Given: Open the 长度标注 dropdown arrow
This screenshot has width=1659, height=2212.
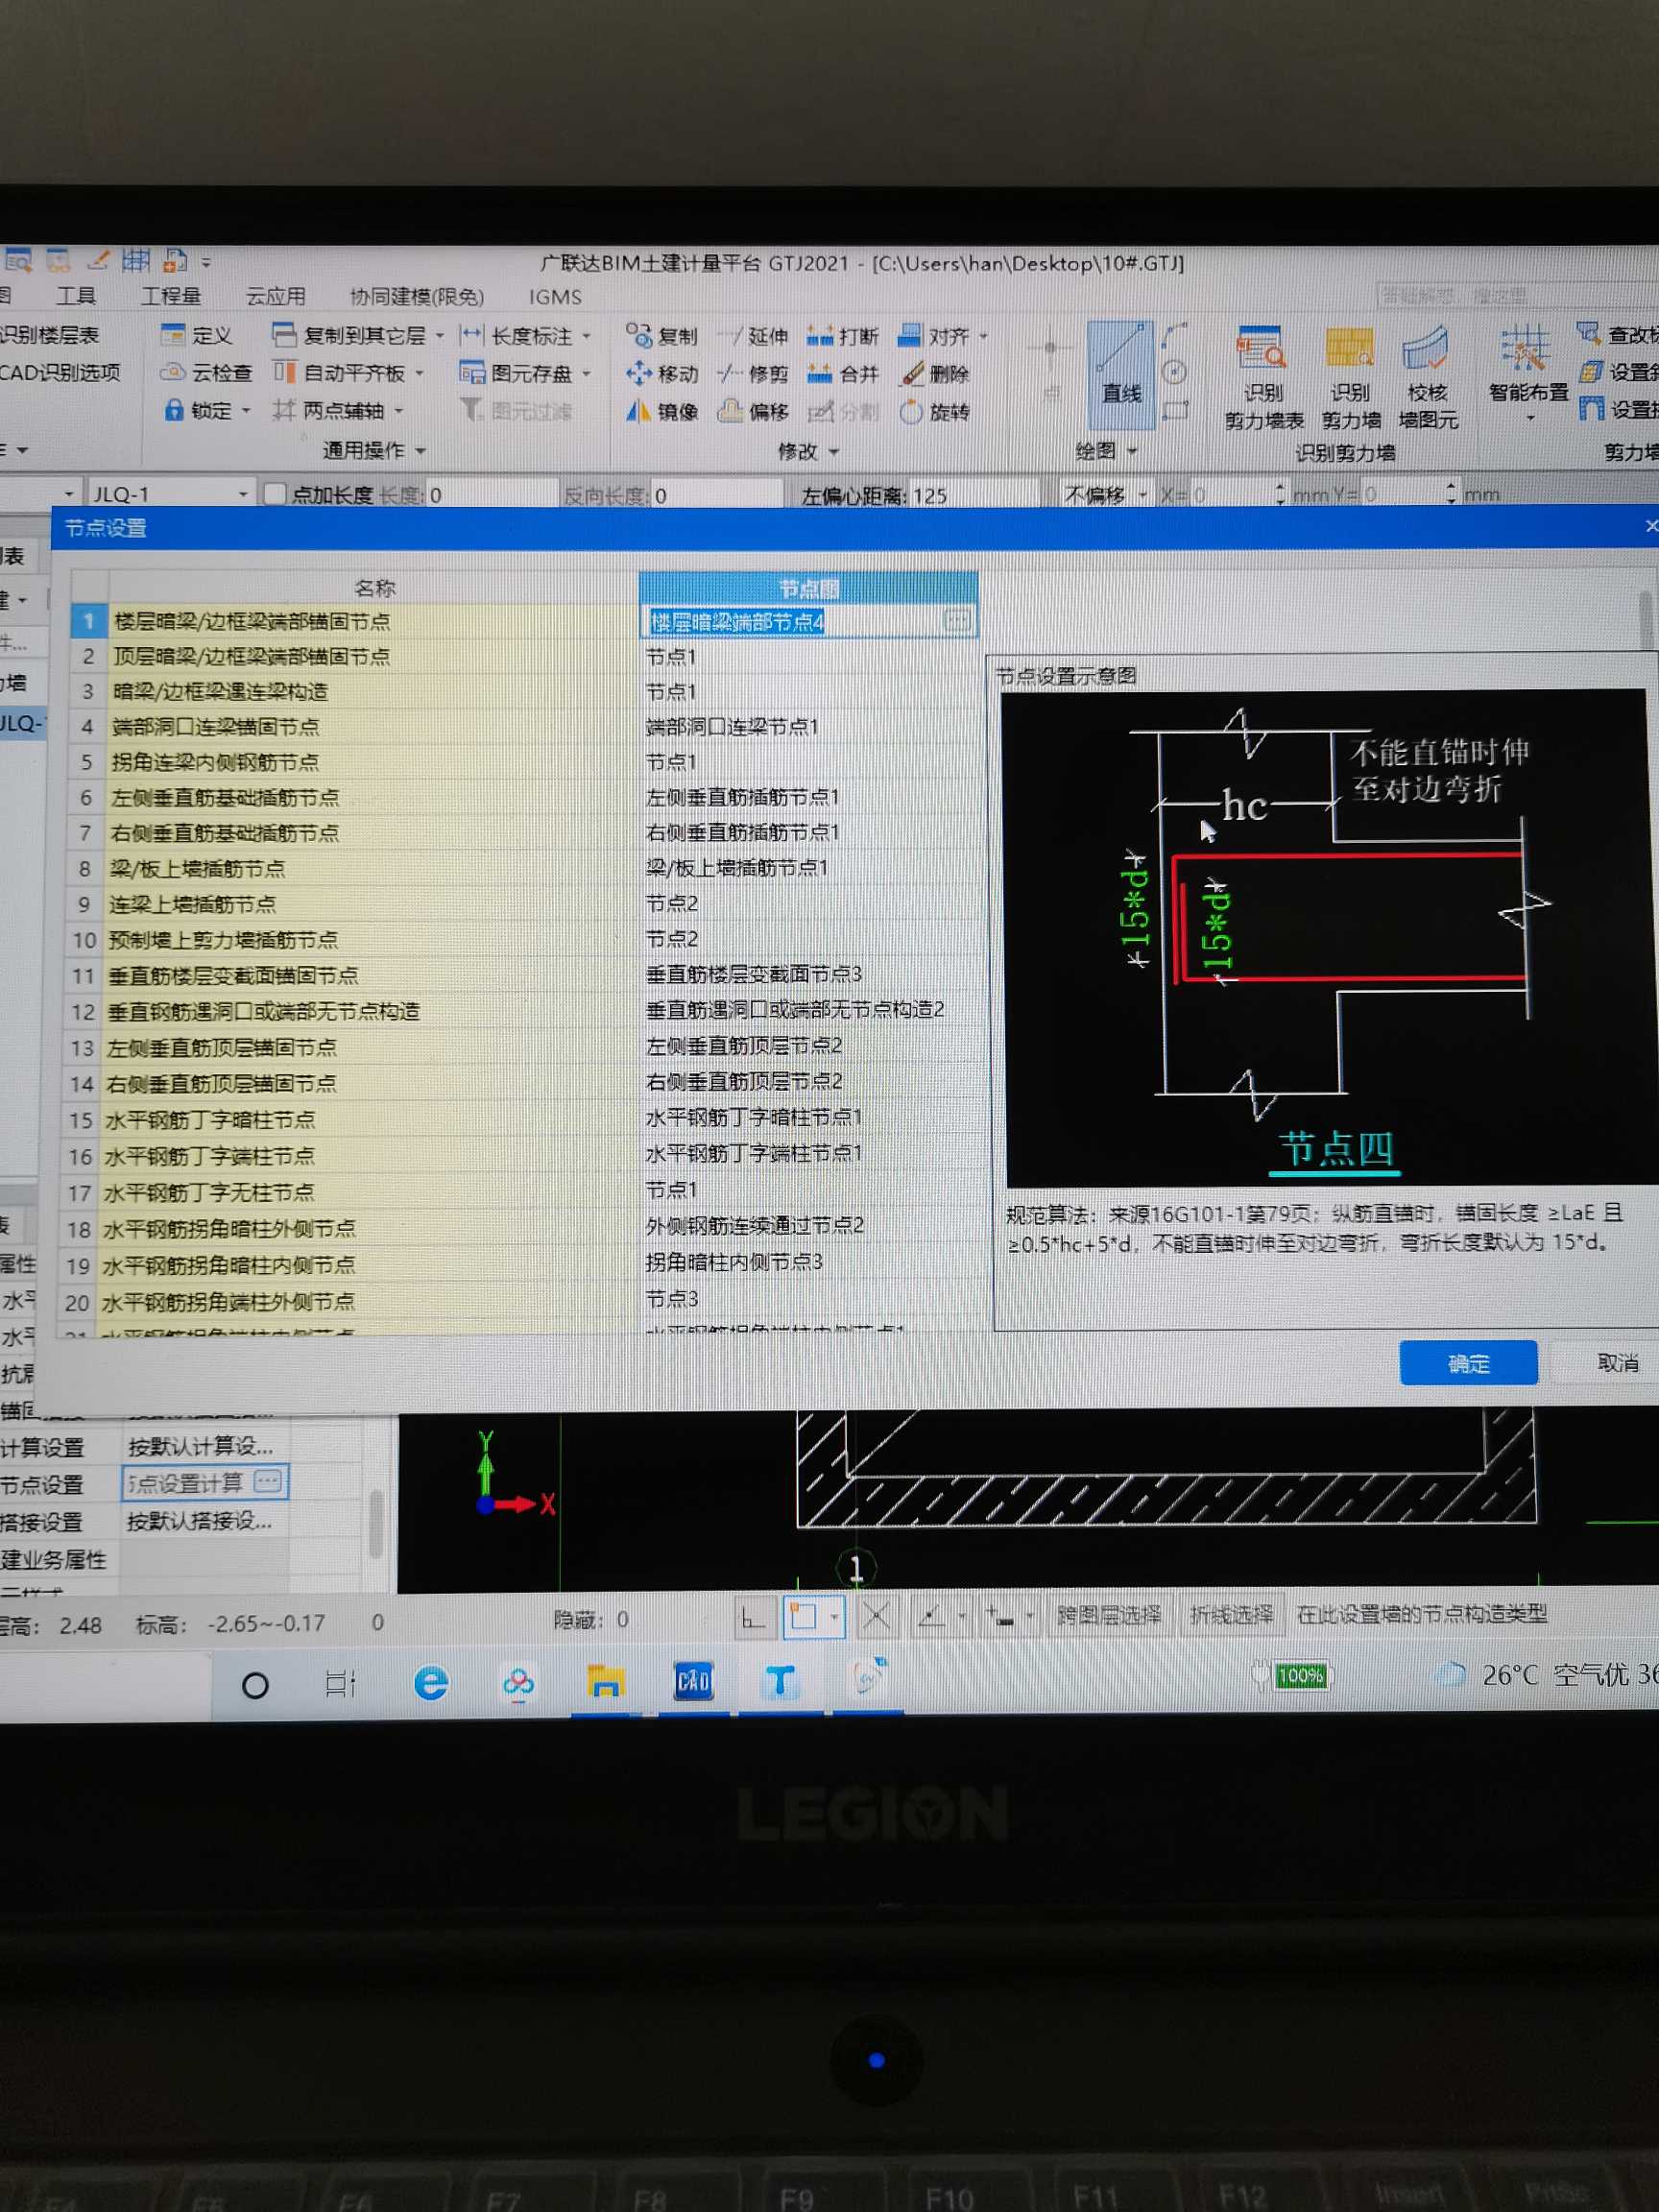Looking at the screenshot, I should pyautogui.click(x=586, y=336).
